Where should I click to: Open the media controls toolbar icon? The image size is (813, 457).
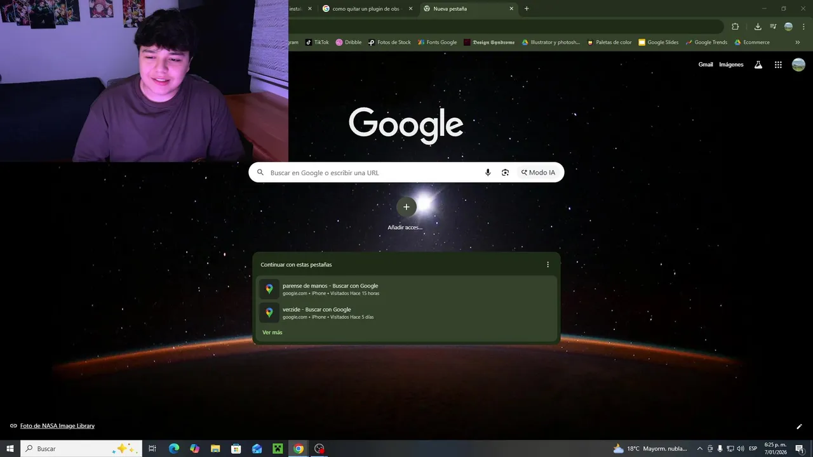pyautogui.click(x=773, y=27)
